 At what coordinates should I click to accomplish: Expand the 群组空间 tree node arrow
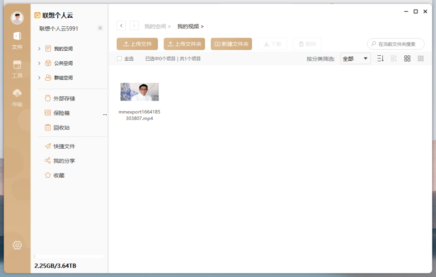click(39, 78)
